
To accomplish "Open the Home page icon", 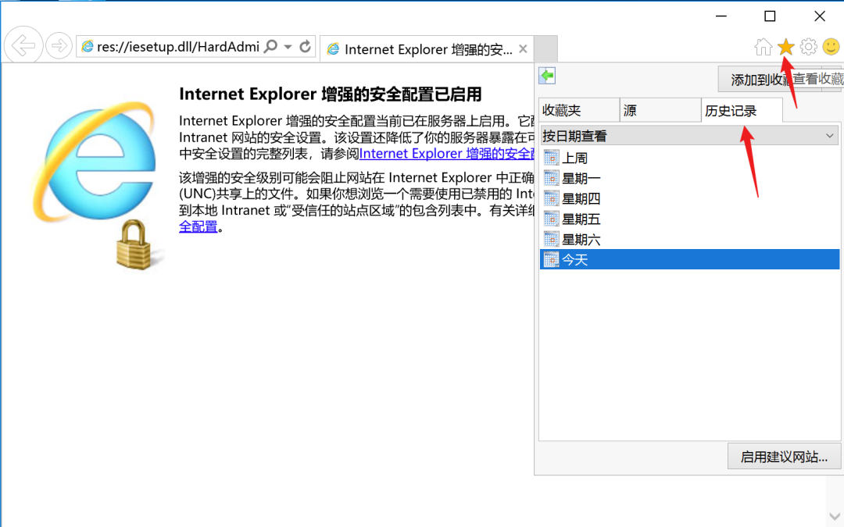I will 763,47.
